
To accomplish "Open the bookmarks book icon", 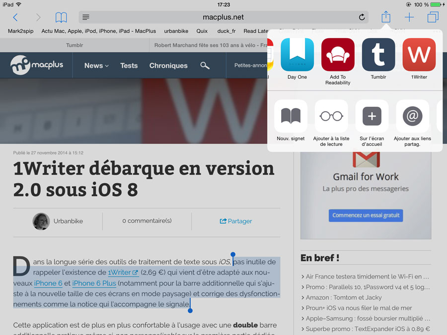I will tap(61, 17).
